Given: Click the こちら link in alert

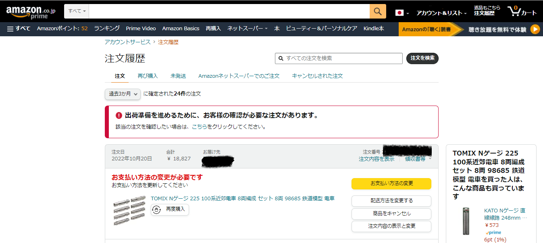Looking at the screenshot, I should coord(200,127).
